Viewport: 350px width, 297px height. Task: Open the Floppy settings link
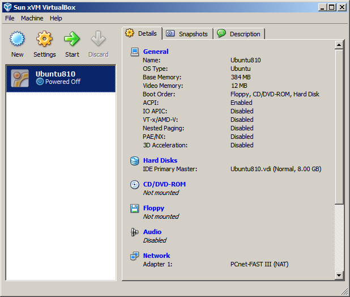(154, 208)
